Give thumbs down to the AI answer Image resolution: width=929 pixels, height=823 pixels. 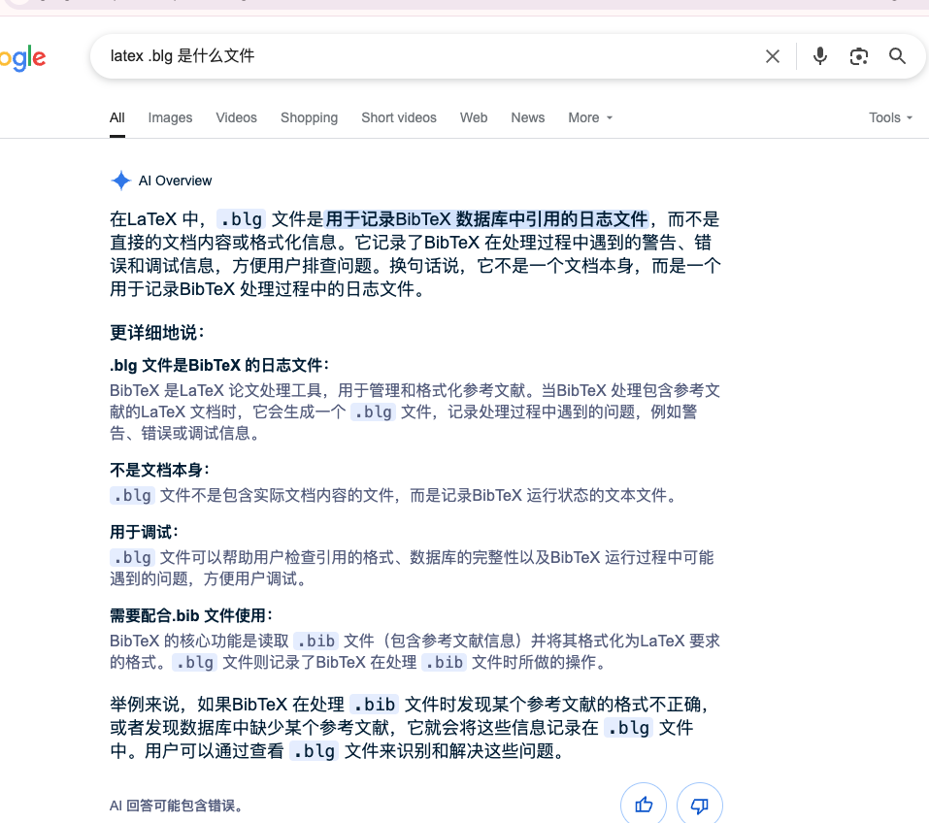[x=700, y=804]
